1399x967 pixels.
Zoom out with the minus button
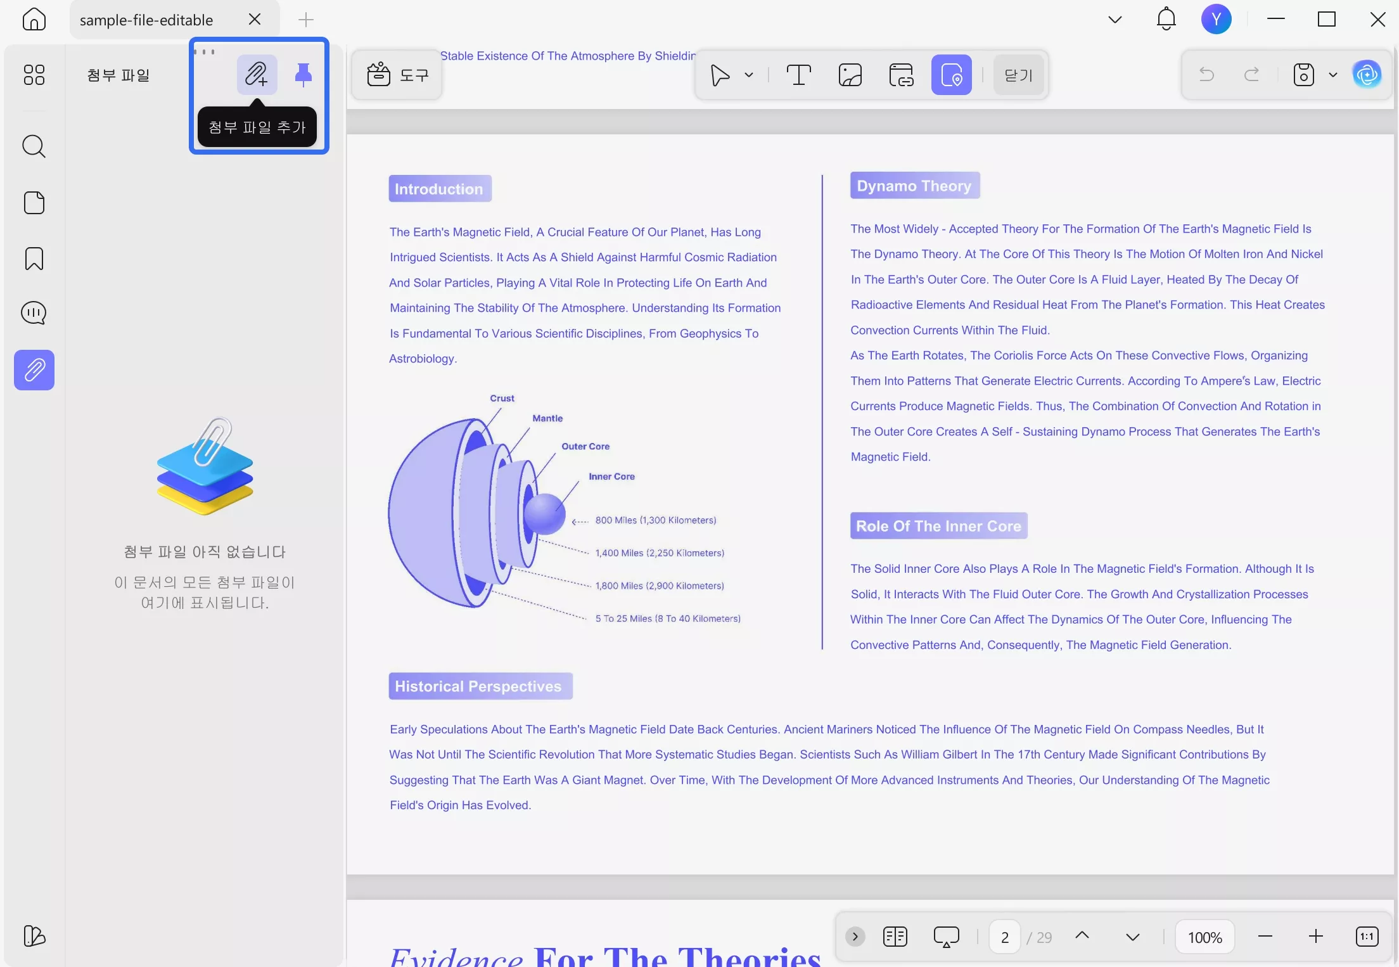[1265, 937]
